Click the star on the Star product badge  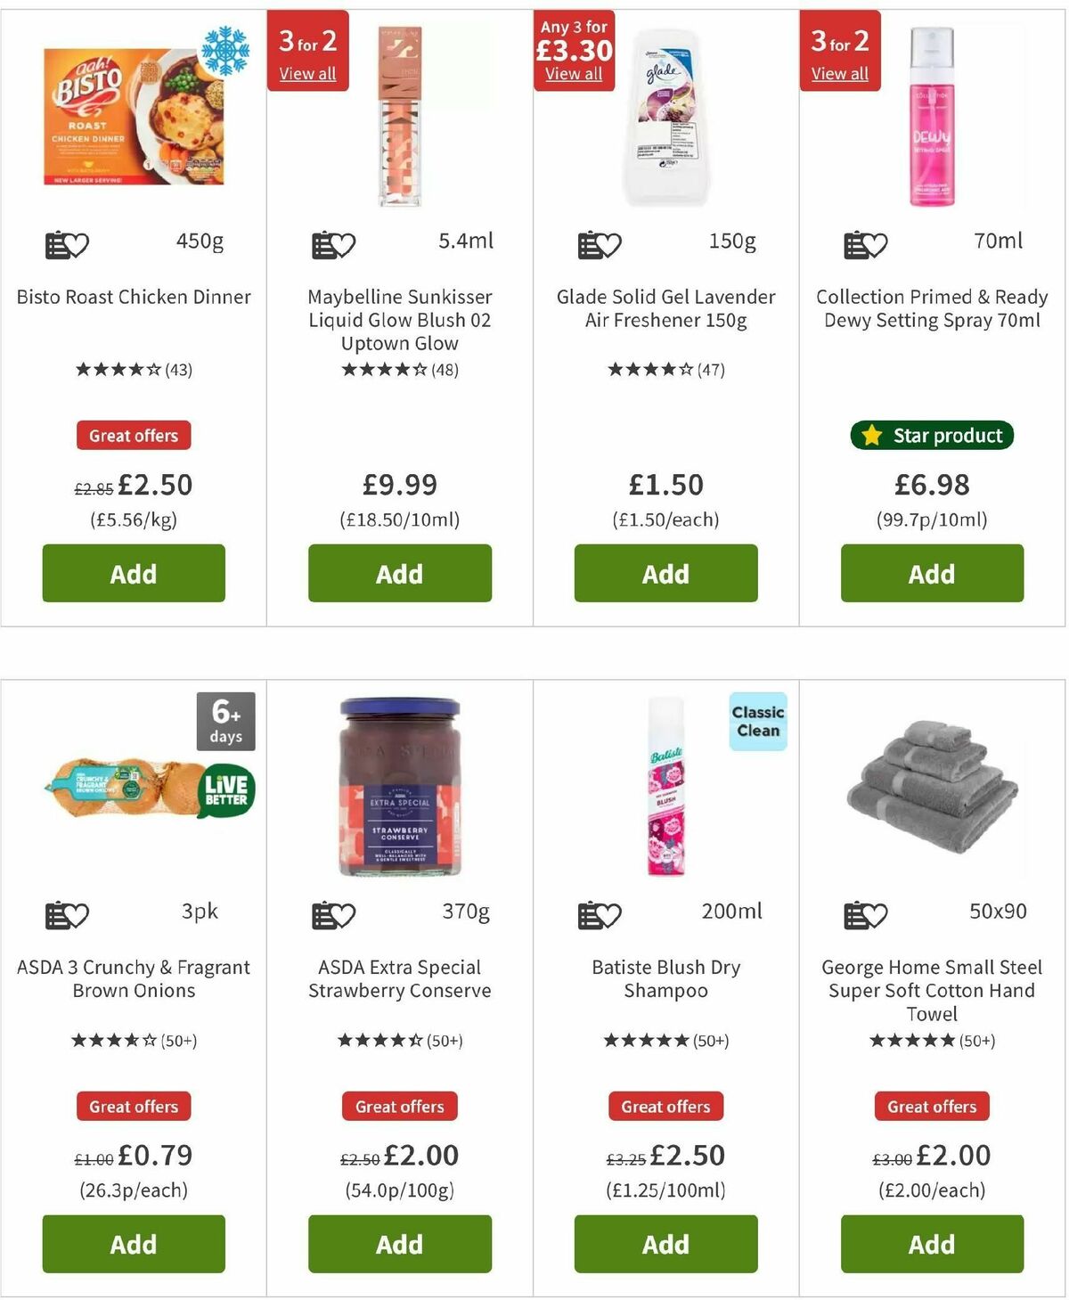(x=870, y=436)
